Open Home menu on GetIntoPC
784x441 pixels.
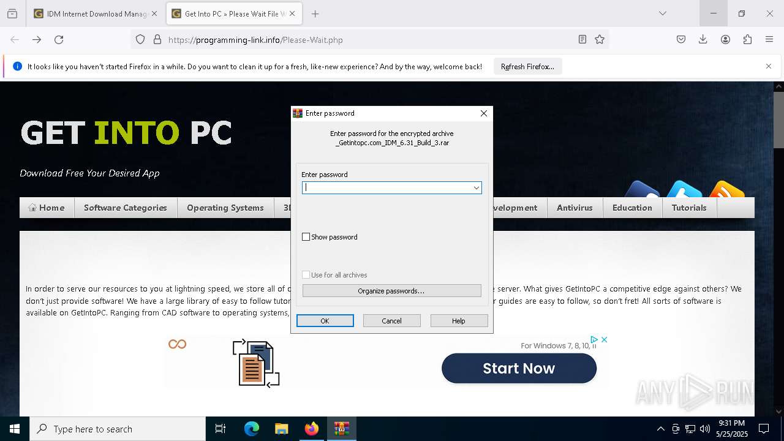click(47, 208)
